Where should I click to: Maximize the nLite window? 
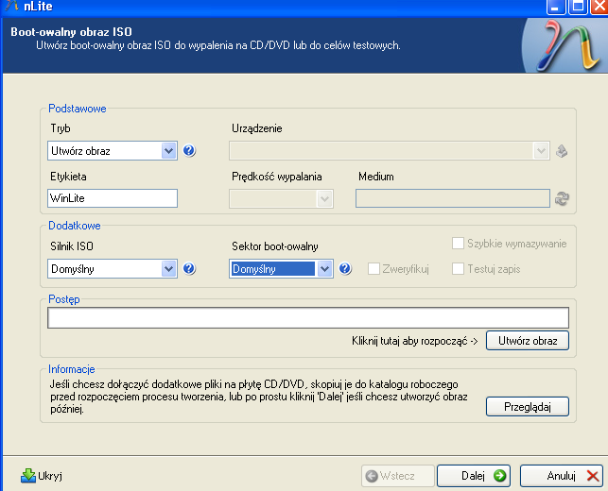pos(578,7)
